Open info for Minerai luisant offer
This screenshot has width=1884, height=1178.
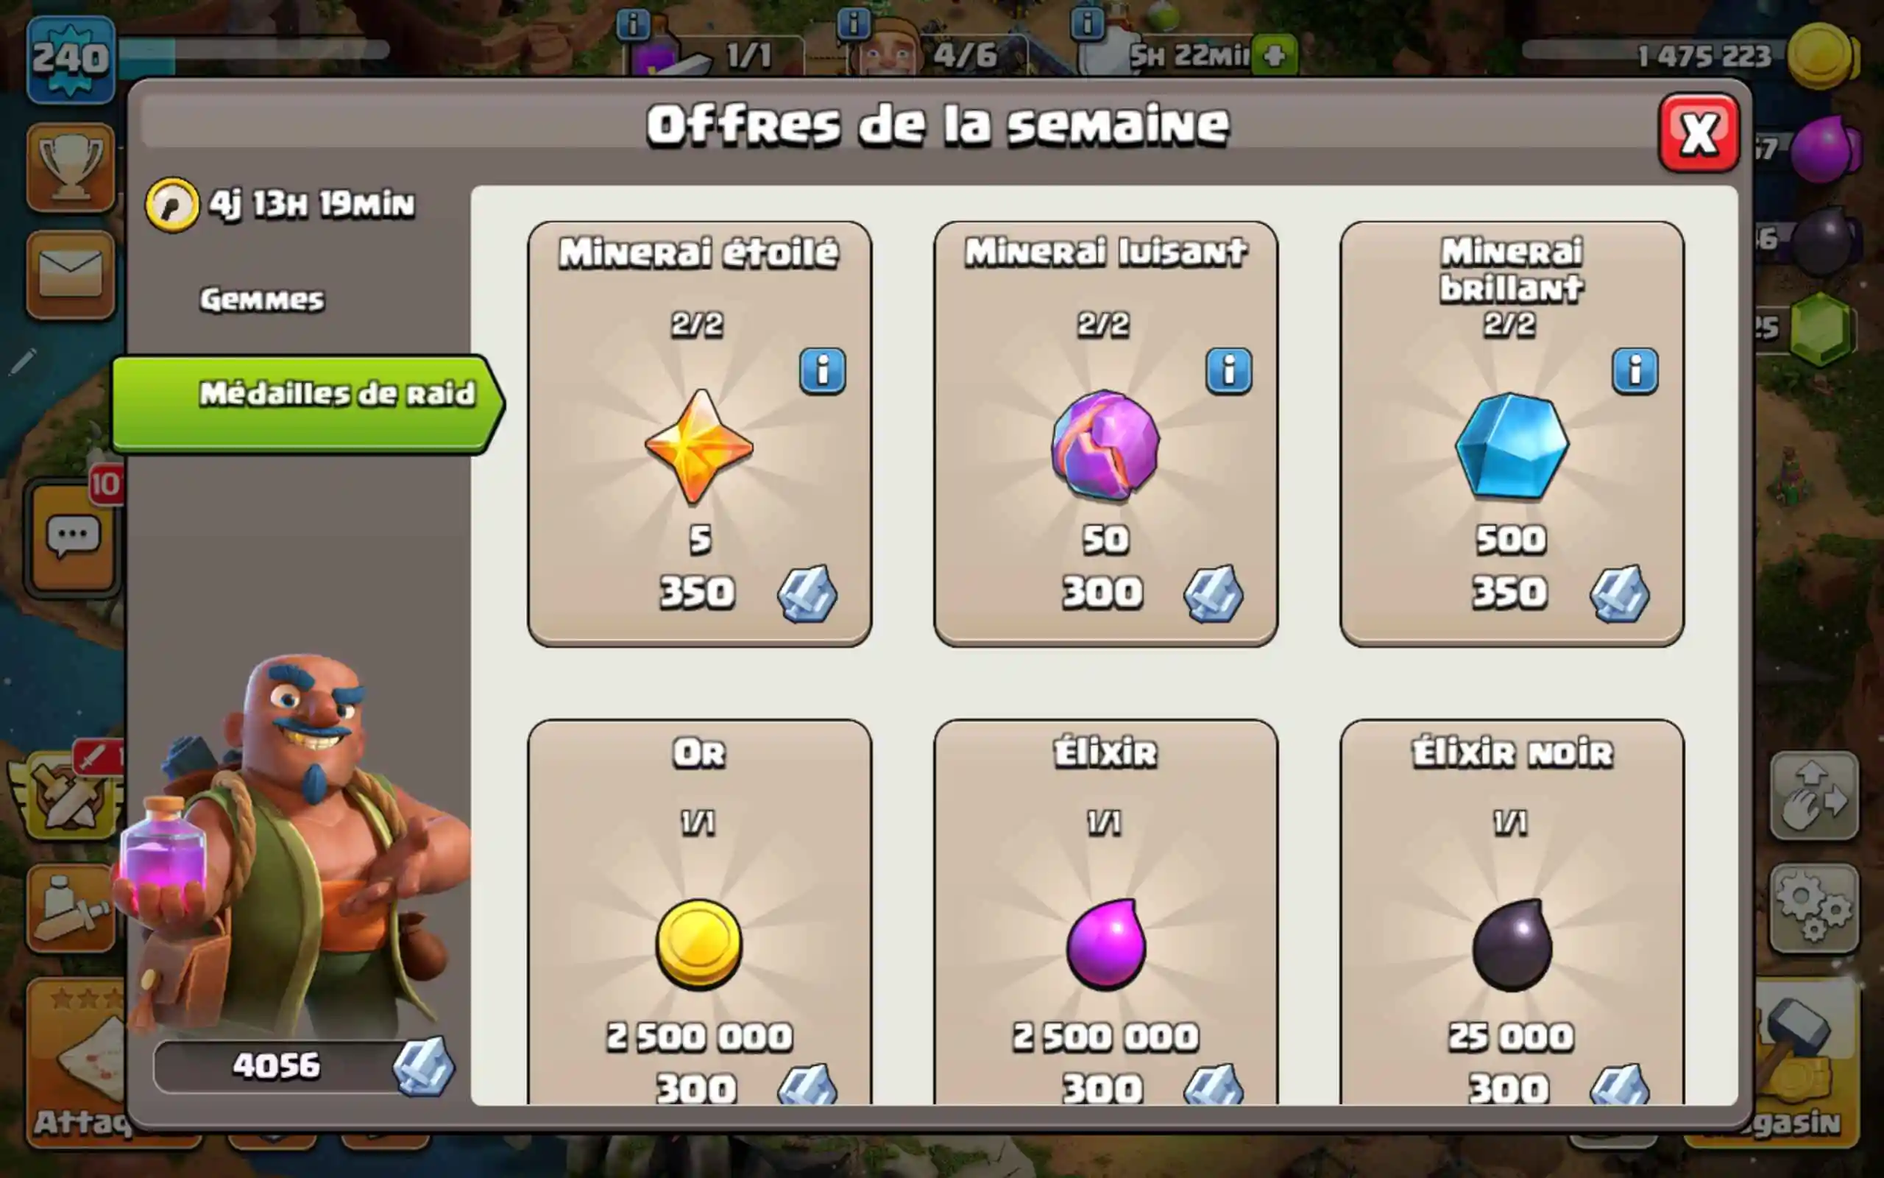[x=1228, y=371]
